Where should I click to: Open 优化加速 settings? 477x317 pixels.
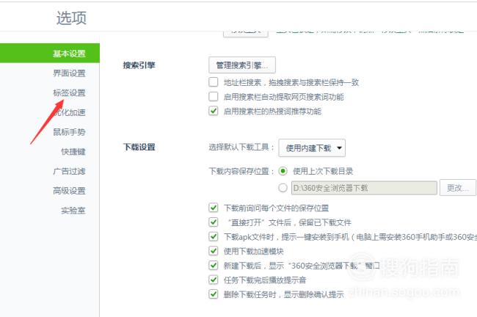pyautogui.click(x=69, y=112)
